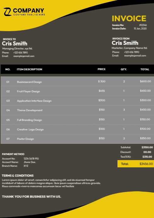Click the $600.00 total cell
The width and height of the screenshot is (154, 218).
tap(145, 81)
